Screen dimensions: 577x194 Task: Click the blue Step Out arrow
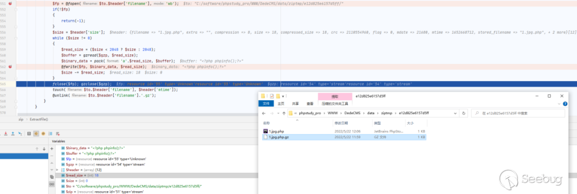coord(13,133)
